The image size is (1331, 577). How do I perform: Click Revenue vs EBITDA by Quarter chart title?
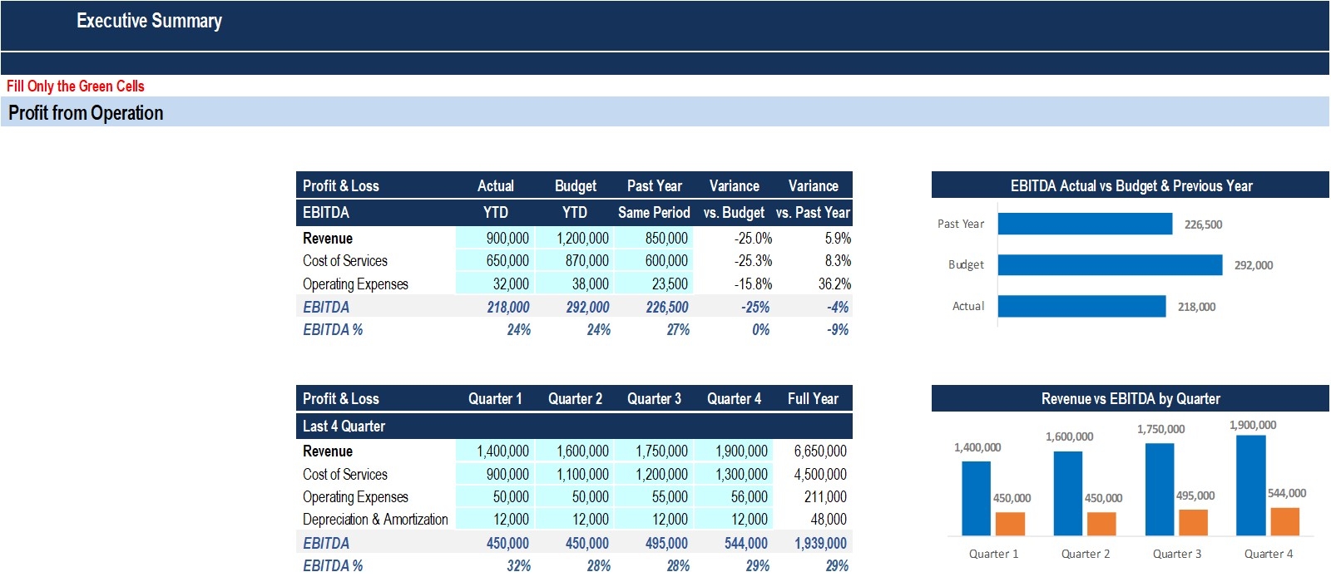[1130, 399]
